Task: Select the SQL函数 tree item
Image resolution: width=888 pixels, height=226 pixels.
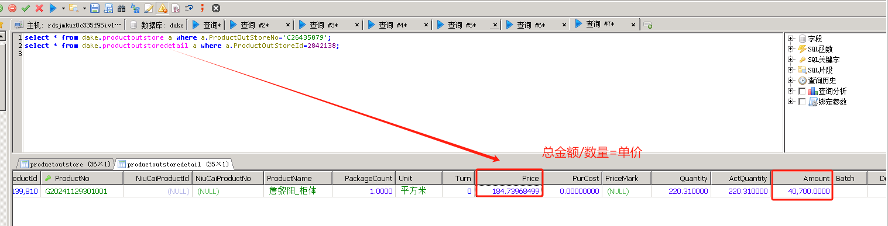Action: tap(820, 49)
